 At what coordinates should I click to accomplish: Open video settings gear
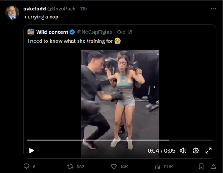coord(196,151)
